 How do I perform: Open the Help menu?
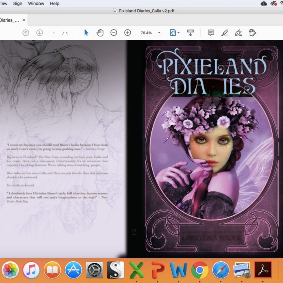(55, 3)
